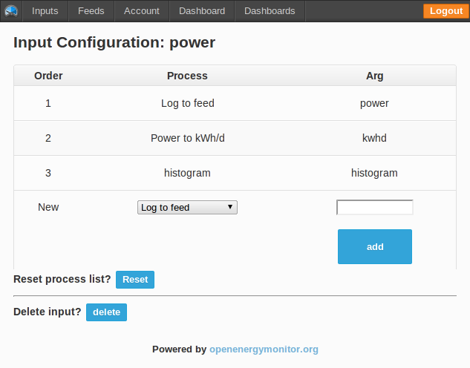Screen dimensions: 470x368
Task: Focus the new process Arg text field
Action: point(375,208)
